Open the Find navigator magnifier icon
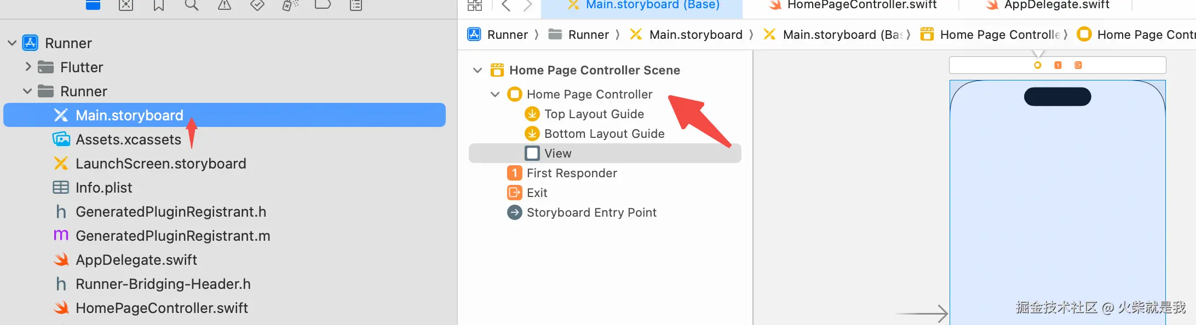The image size is (1196, 325). [192, 5]
